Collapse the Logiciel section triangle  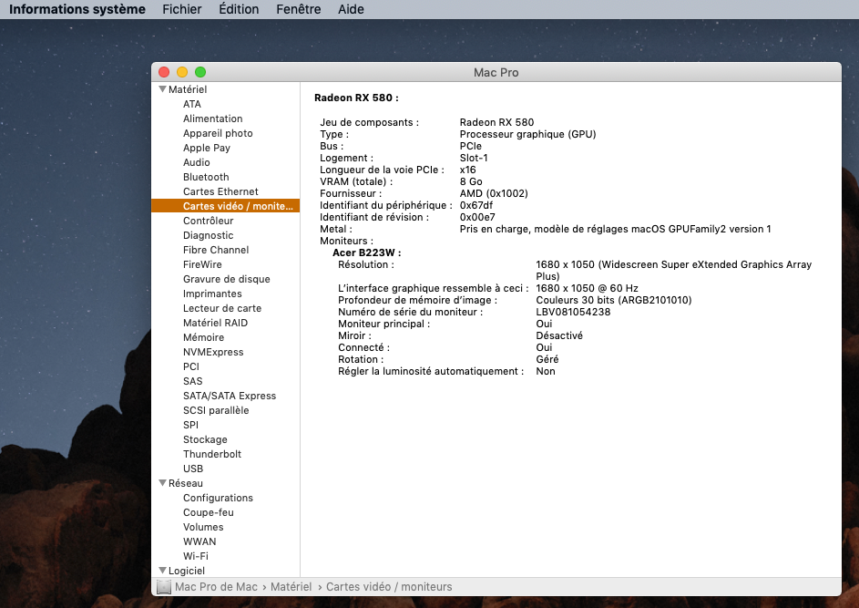coord(163,571)
